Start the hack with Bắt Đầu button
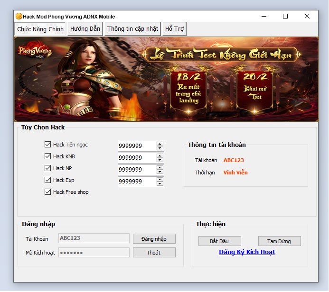Viewport: 329px width, 292px height. click(219, 241)
